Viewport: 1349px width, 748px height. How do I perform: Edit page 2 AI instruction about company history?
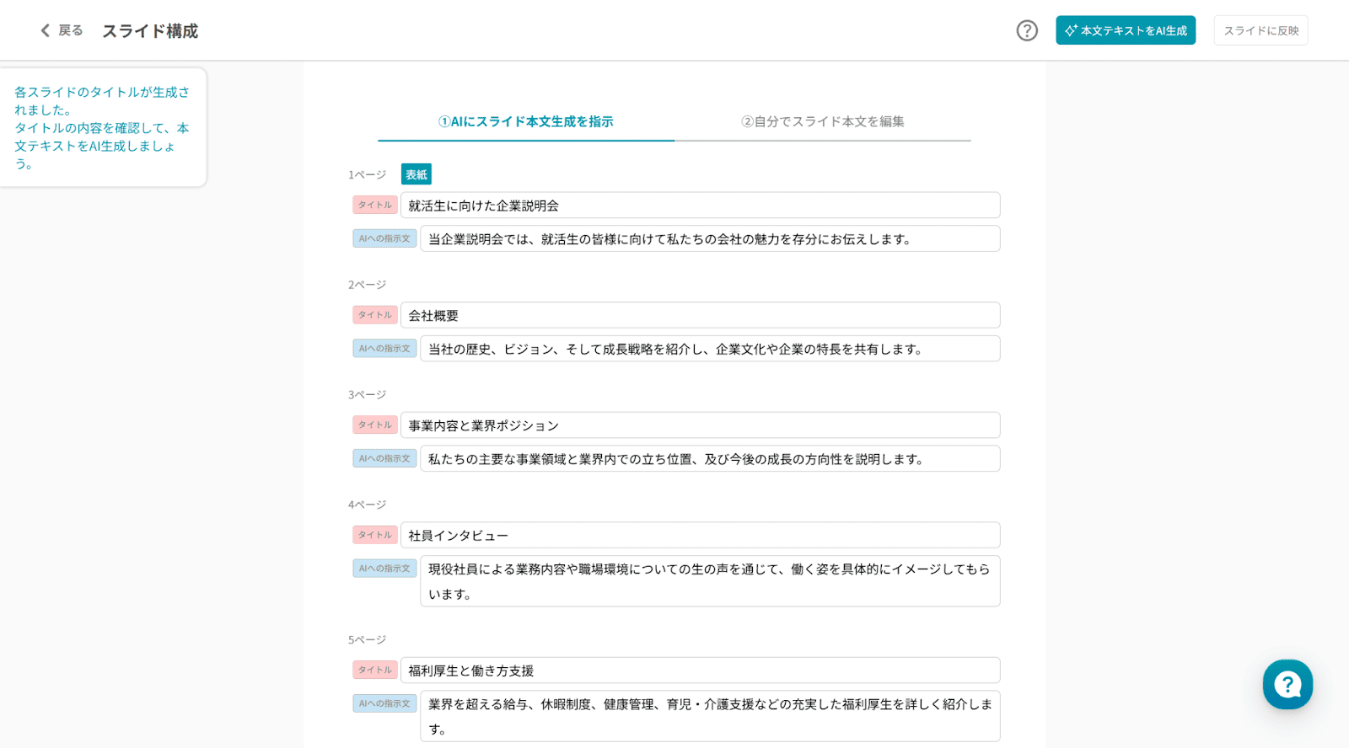click(x=710, y=349)
